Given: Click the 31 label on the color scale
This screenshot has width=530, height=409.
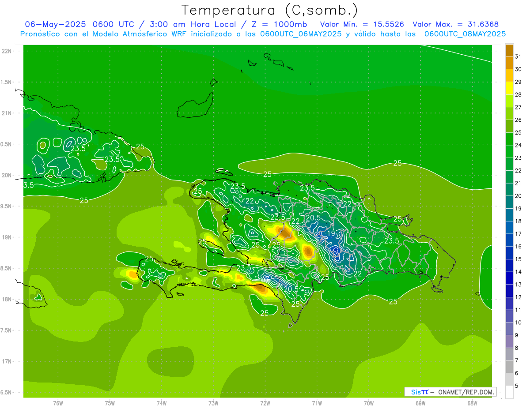Looking at the screenshot, I should (x=518, y=56).
